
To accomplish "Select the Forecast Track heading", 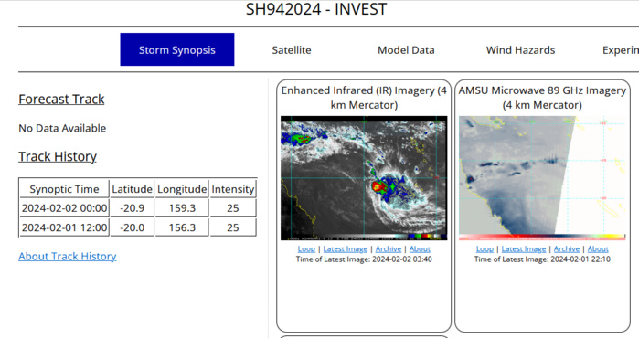I will 61,99.
